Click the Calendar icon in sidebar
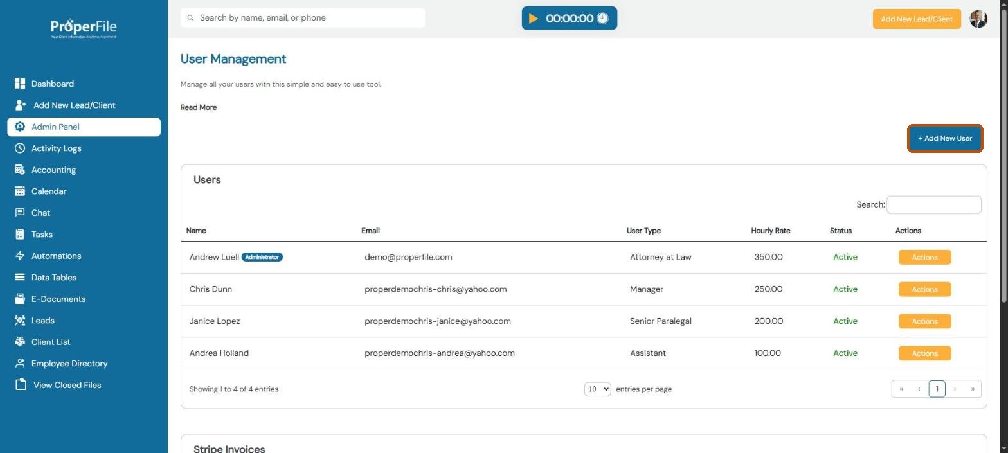This screenshot has height=453, width=1008. click(20, 191)
